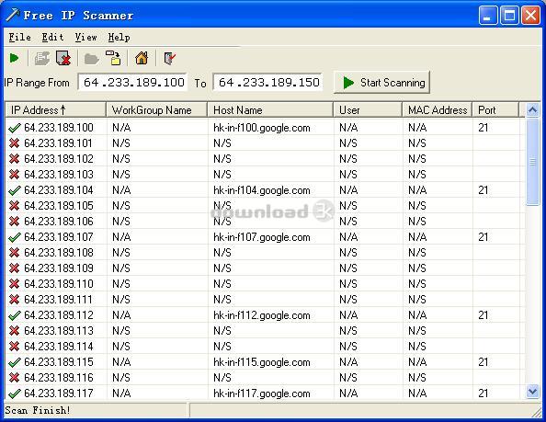Image resolution: width=546 pixels, height=422 pixels.
Task: Open the Help menu
Action: pos(119,37)
